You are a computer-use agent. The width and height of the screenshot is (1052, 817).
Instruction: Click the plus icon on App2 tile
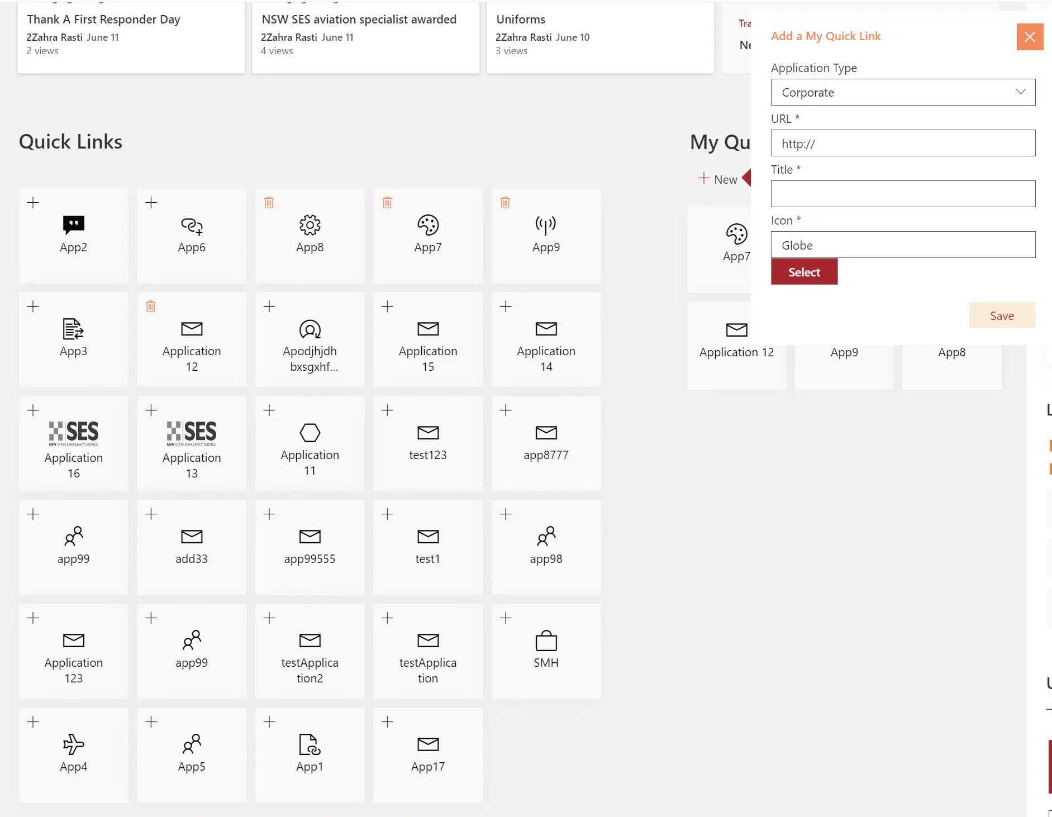(33, 203)
